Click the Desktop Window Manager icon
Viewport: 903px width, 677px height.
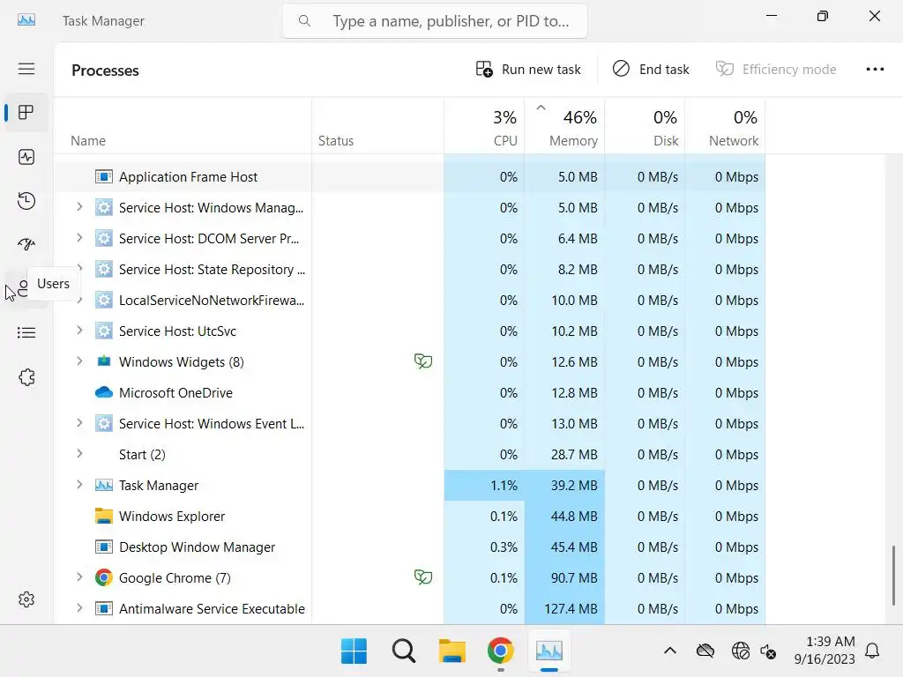[x=104, y=547]
